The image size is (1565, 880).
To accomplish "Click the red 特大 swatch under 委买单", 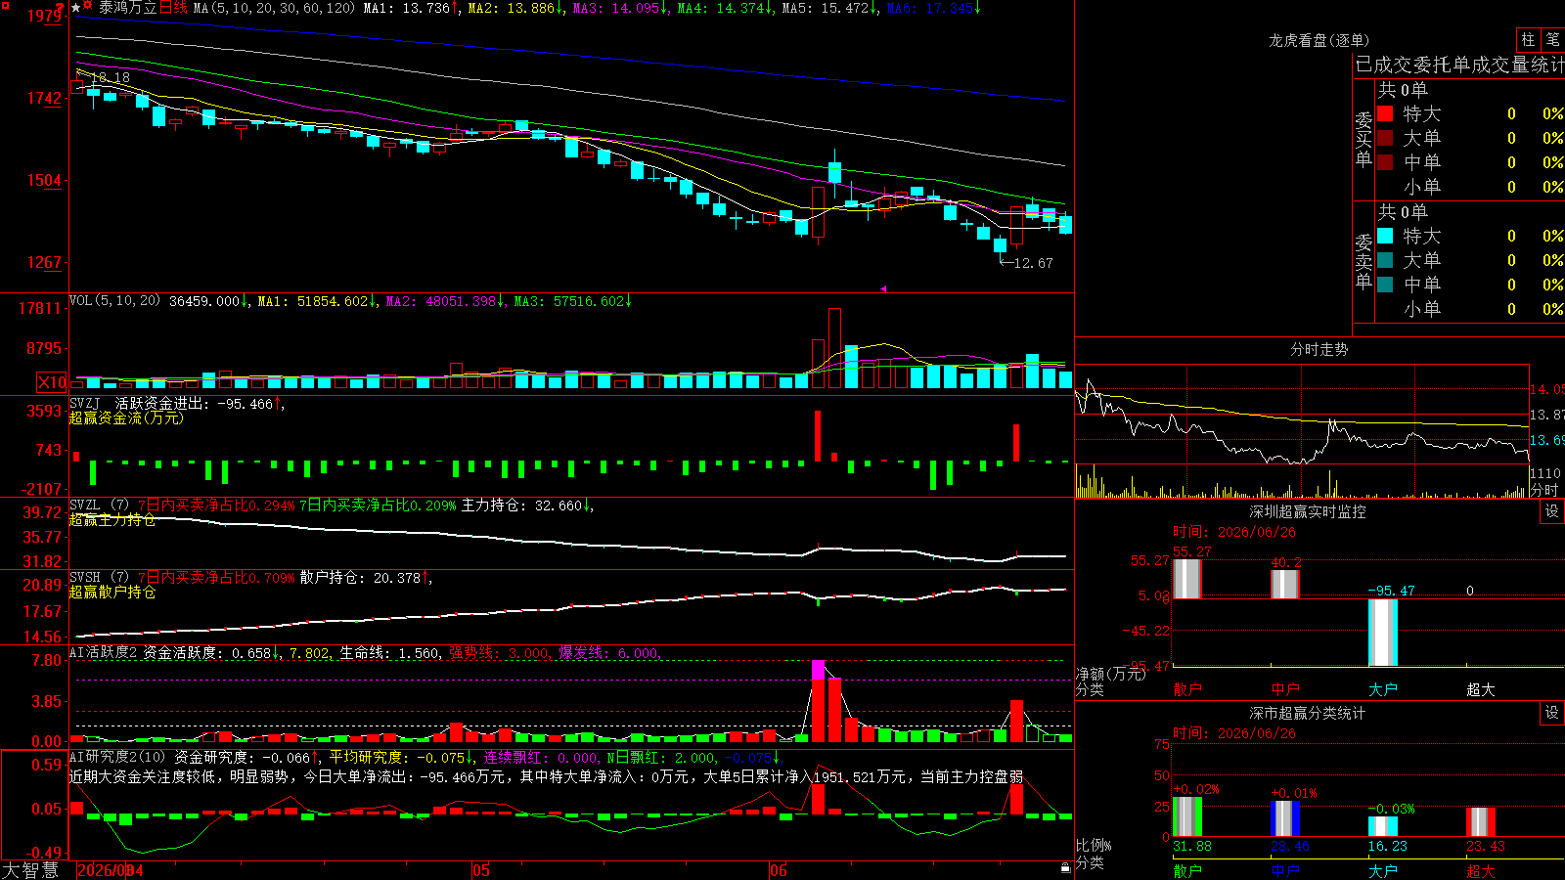I will (x=1385, y=113).
